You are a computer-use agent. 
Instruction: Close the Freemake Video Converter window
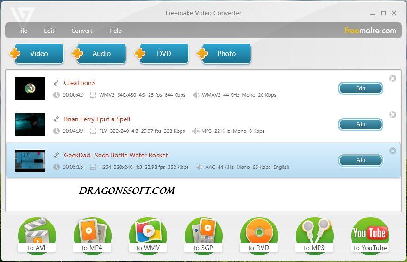pyautogui.click(x=394, y=13)
